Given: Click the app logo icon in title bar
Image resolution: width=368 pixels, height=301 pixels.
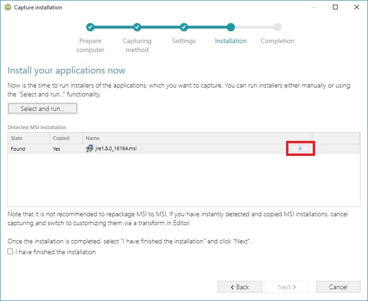Looking at the screenshot, I should pos(8,7).
